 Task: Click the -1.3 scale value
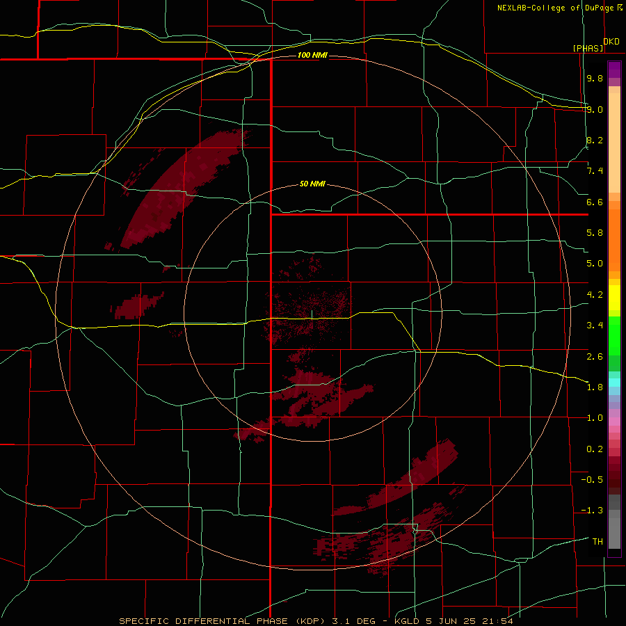tap(592, 511)
